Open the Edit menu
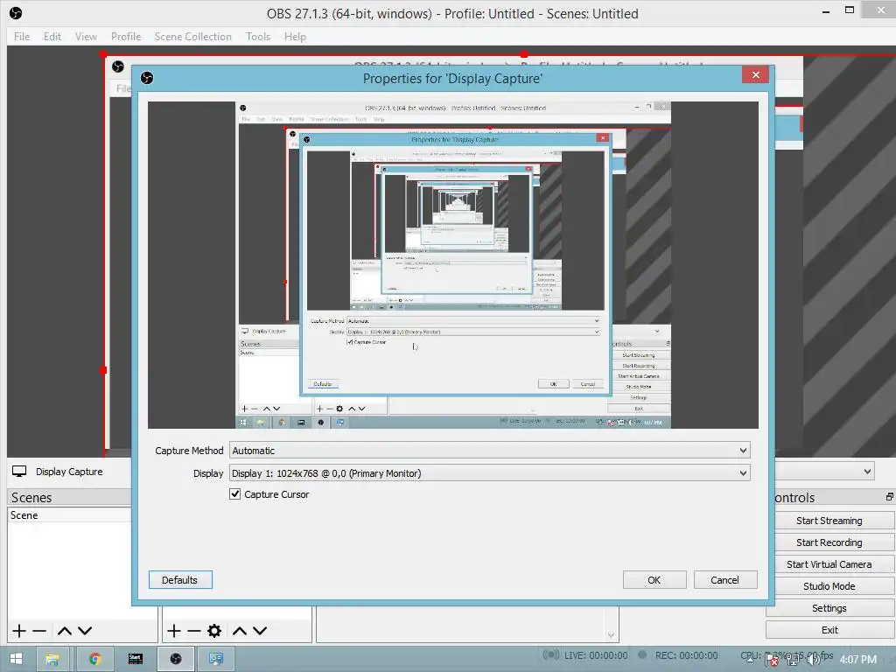896x672 pixels. pos(52,37)
